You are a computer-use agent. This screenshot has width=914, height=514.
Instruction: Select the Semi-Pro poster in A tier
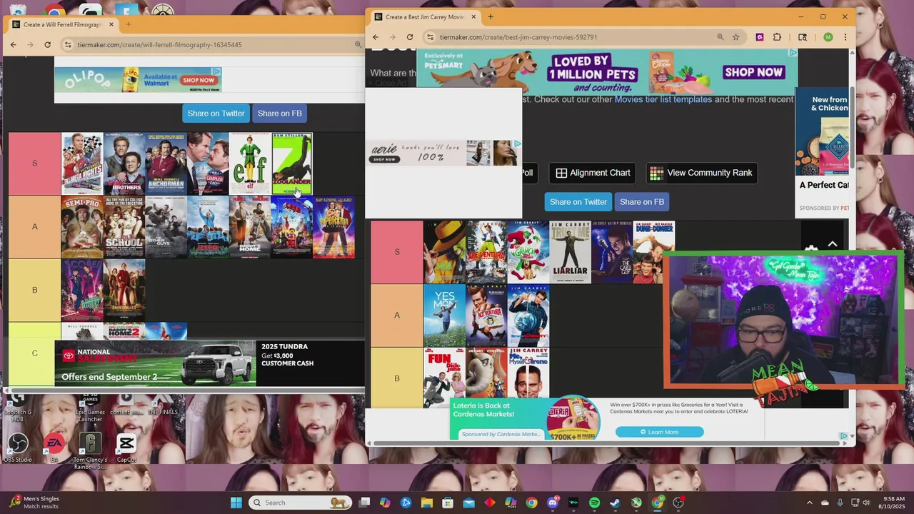tap(82, 227)
